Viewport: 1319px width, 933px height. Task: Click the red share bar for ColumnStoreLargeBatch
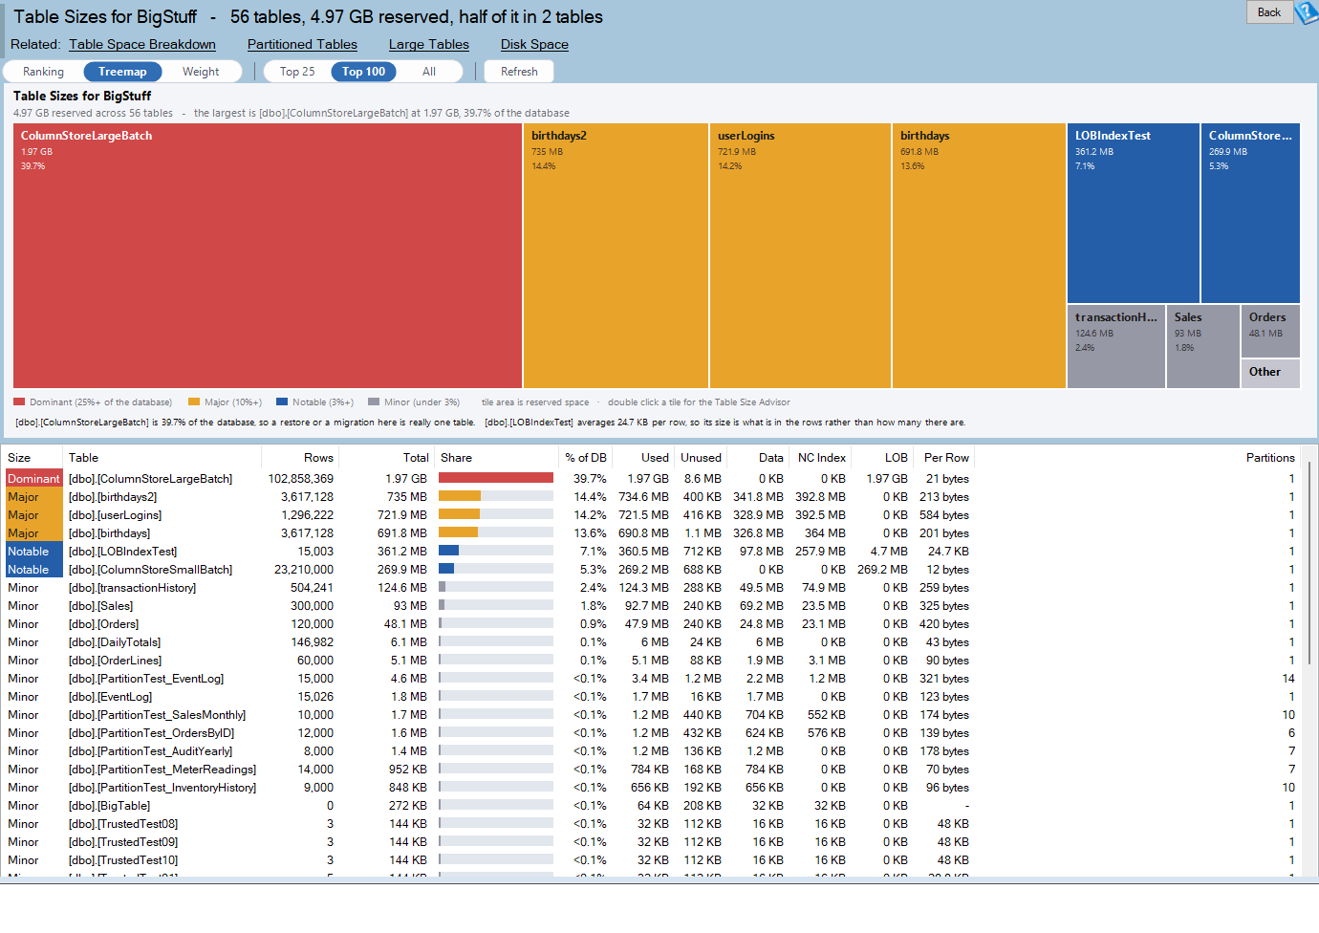pyautogui.click(x=496, y=478)
